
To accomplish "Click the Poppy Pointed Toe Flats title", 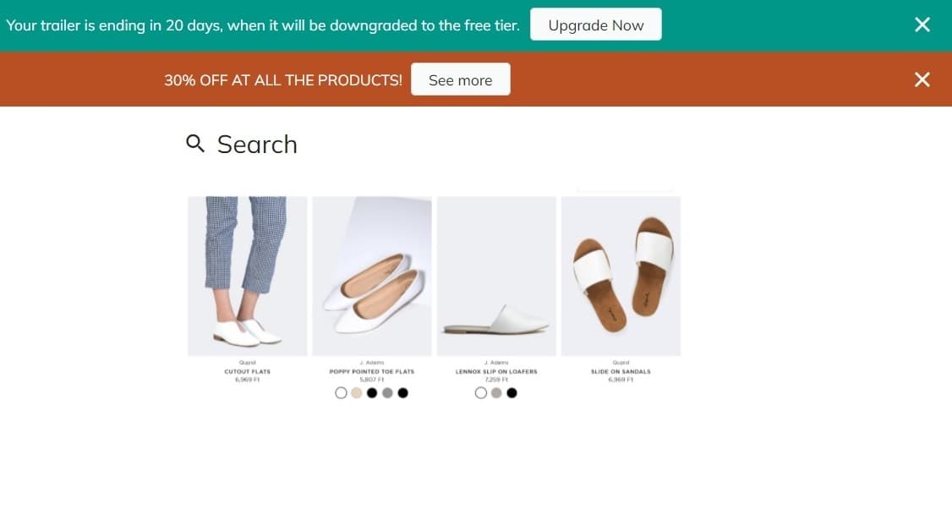I will coord(372,372).
